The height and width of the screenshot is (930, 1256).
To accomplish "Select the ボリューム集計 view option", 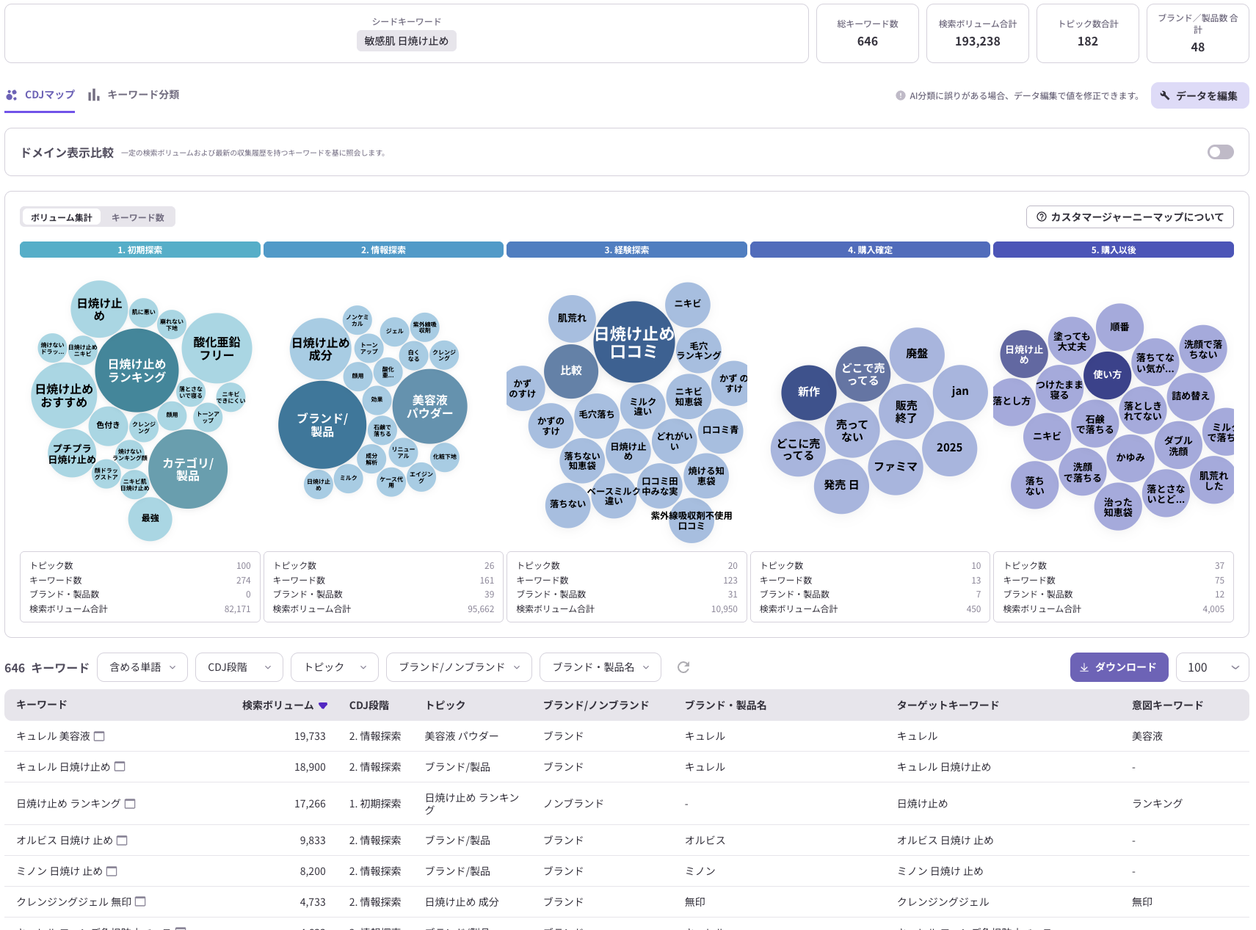I will pyautogui.click(x=62, y=217).
